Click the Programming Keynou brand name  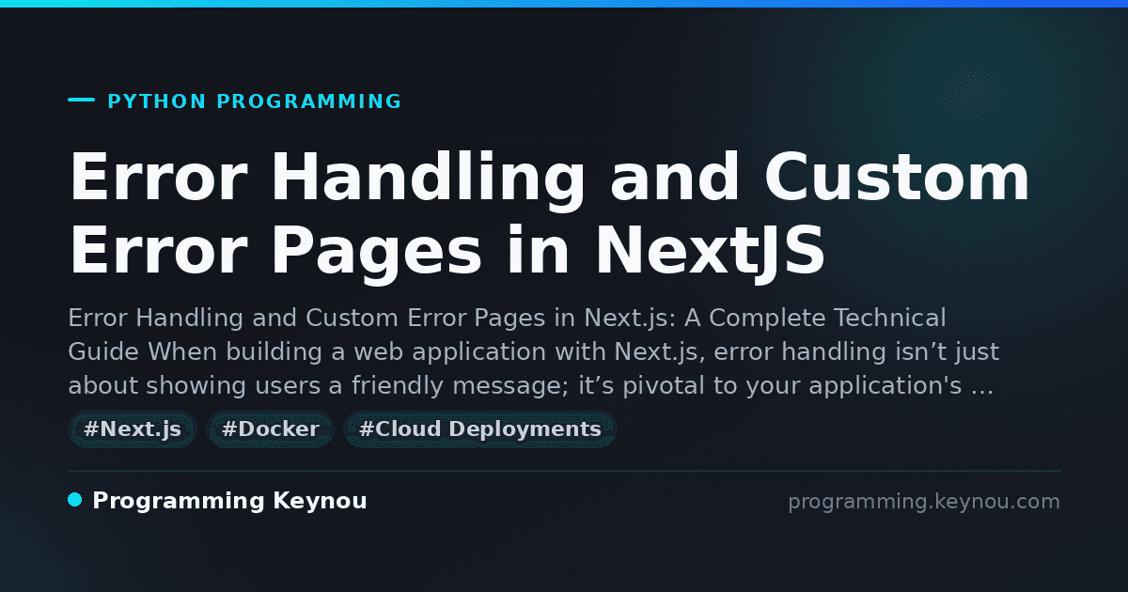(229, 501)
